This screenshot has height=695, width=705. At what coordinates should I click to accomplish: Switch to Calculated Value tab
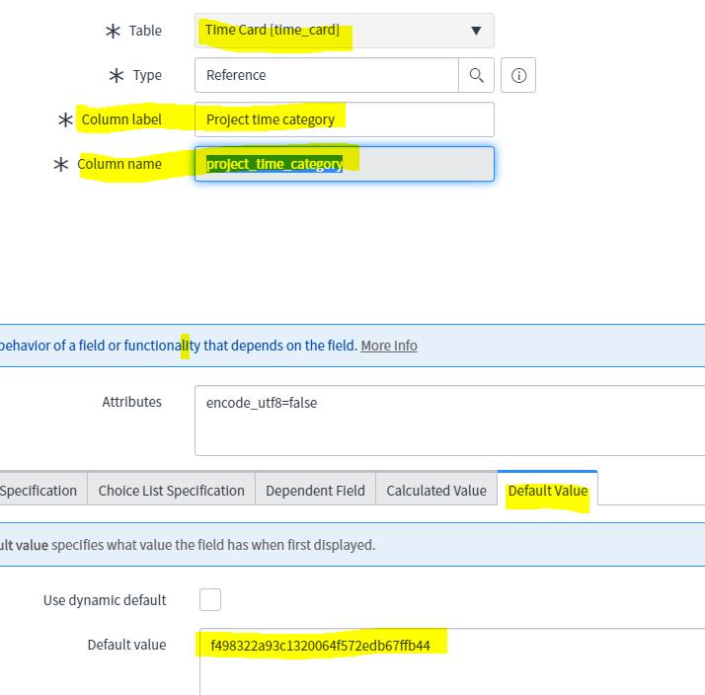pos(436,491)
